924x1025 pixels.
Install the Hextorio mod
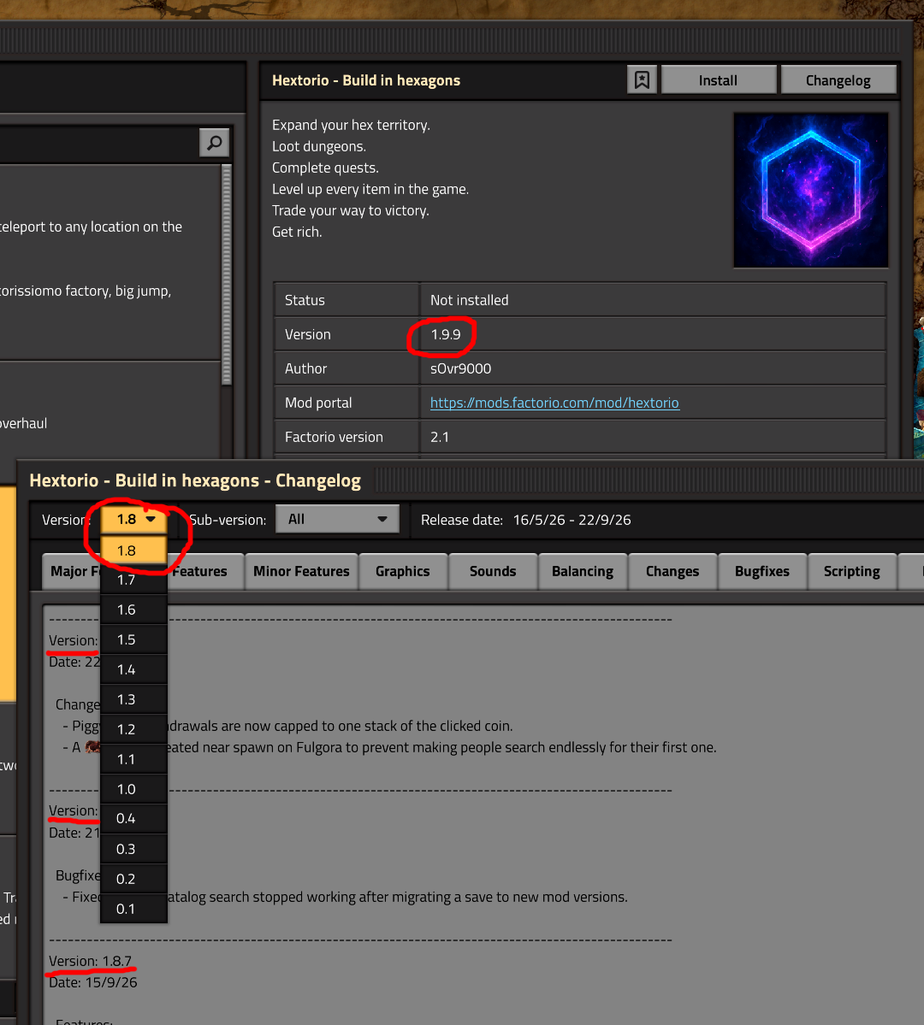(x=718, y=80)
